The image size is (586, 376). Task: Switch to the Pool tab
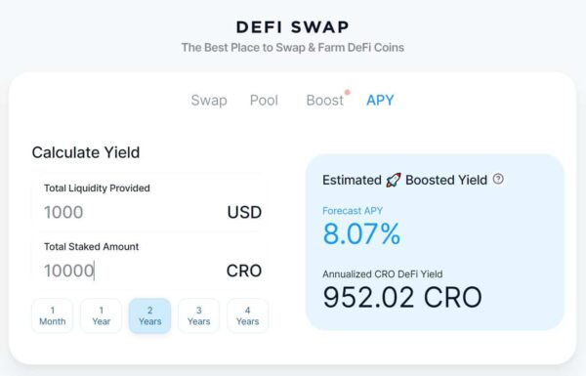pyautogui.click(x=264, y=101)
